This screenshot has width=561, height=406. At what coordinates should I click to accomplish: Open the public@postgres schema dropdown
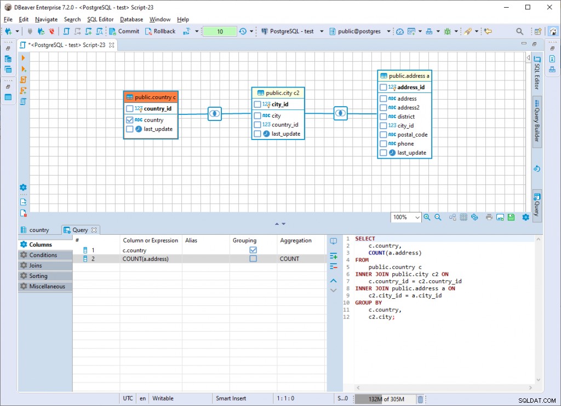tap(388, 31)
